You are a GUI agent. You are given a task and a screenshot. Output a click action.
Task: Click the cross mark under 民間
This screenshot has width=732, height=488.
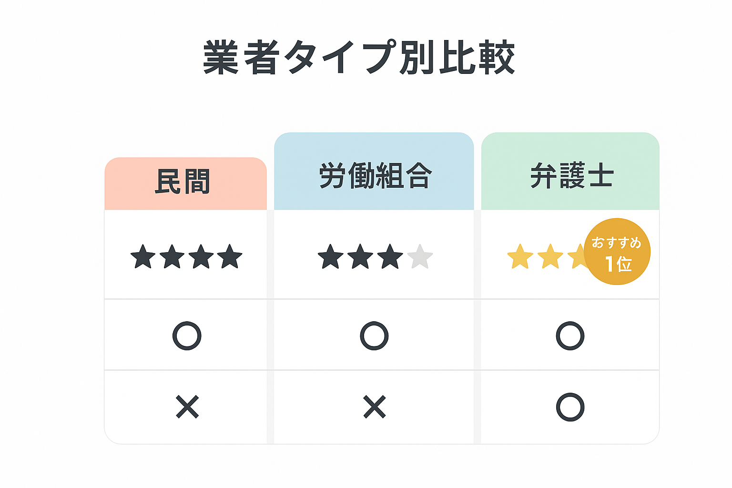click(187, 407)
